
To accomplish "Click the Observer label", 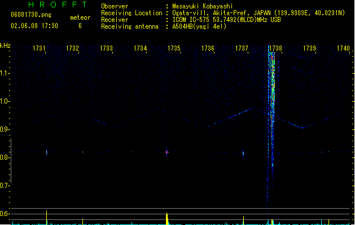I will [115, 6].
